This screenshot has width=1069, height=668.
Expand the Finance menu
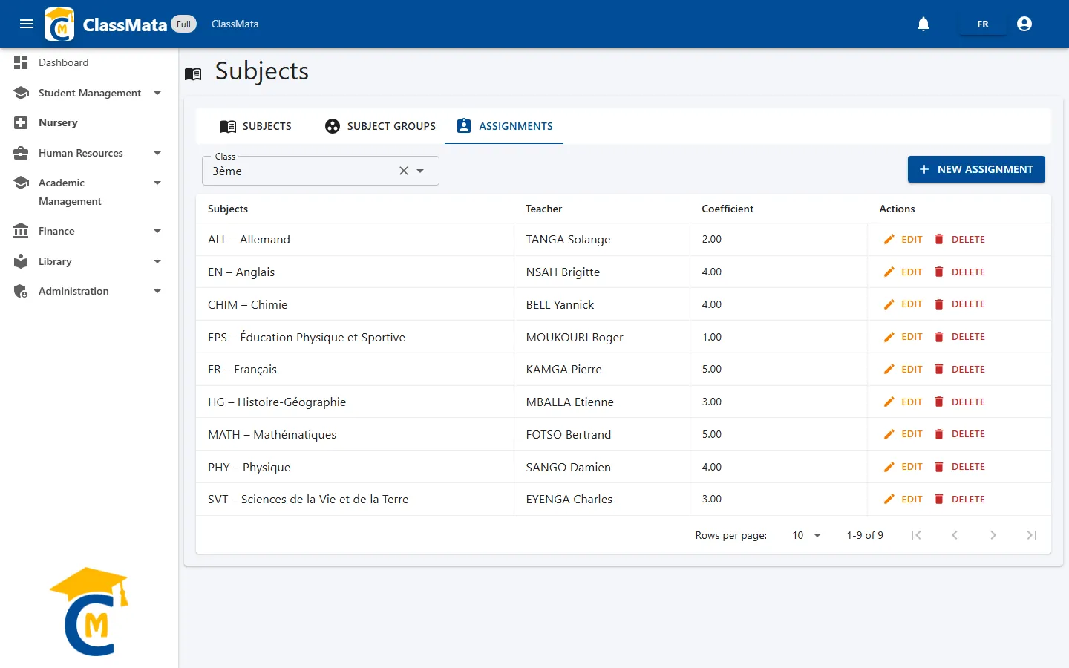coord(157,231)
